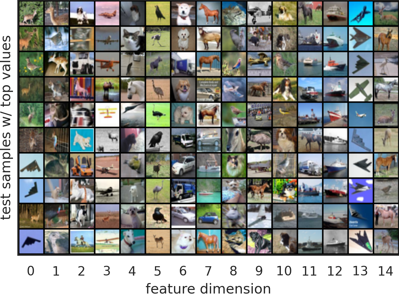Viewport: 399px width, 296px height.
Task: Click the small white airliner in plain blue sky
Action: [x=361, y=115]
